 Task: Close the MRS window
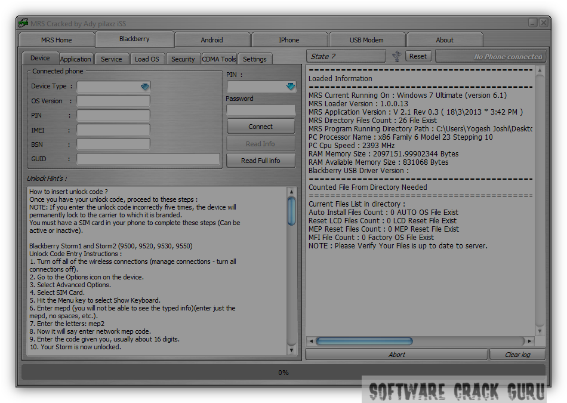point(544,23)
